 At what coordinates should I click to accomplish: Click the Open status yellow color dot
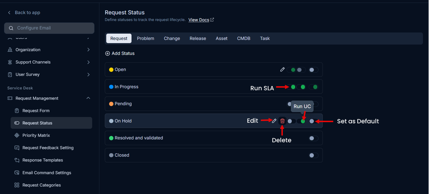click(x=111, y=70)
